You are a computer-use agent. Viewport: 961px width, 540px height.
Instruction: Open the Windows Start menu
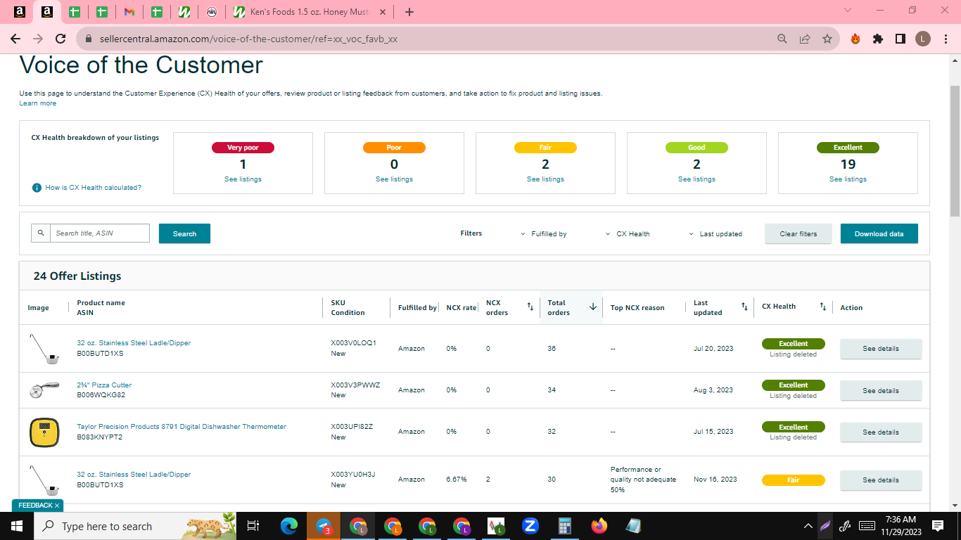pyautogui.click(x=17, y=526)
